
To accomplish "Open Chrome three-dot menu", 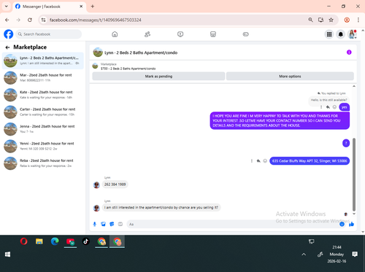I will [x=358, y=20].
